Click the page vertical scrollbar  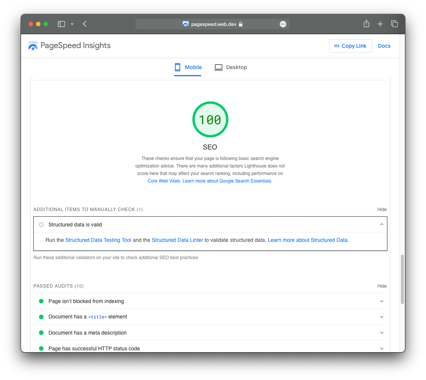(402, 279)
